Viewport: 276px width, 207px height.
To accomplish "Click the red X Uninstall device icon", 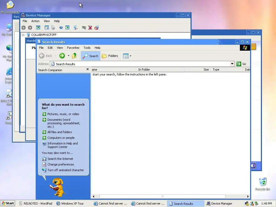I will 90,28.
